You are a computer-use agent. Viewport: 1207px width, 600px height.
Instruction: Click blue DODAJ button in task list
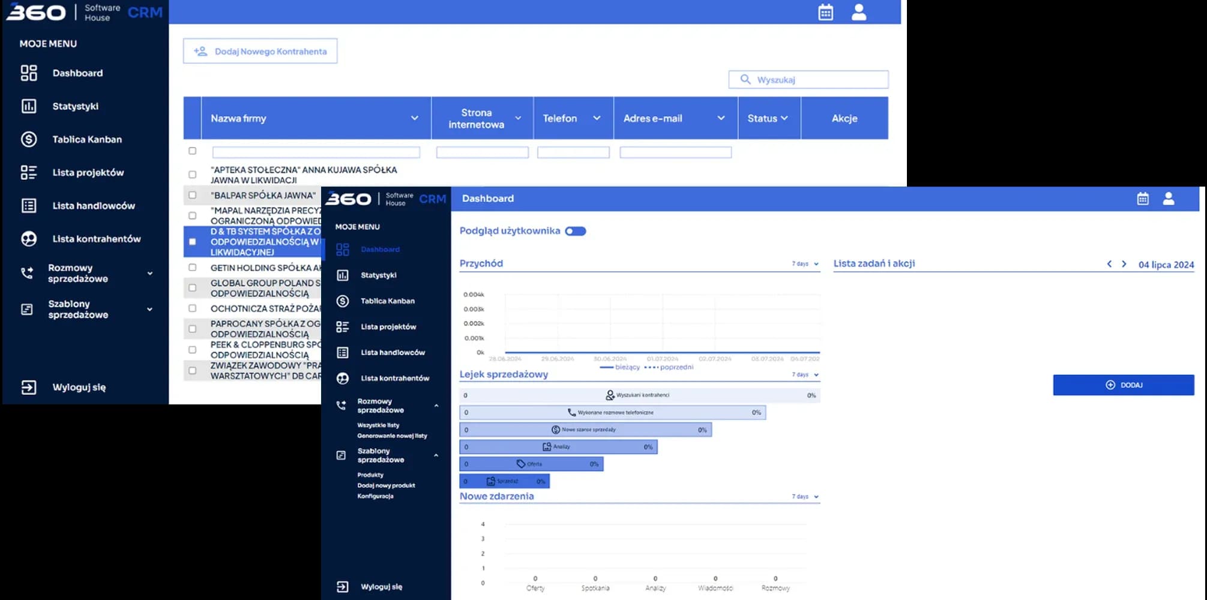[x=1124, y=385]
